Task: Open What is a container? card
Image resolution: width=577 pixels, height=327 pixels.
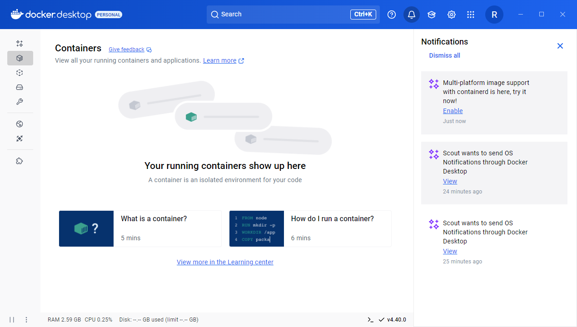Action: click(x=140, y=228)
